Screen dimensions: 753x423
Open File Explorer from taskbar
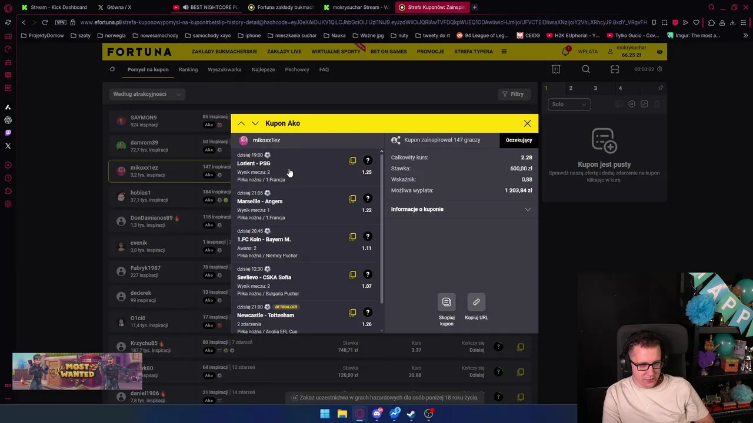pos(342,414)
